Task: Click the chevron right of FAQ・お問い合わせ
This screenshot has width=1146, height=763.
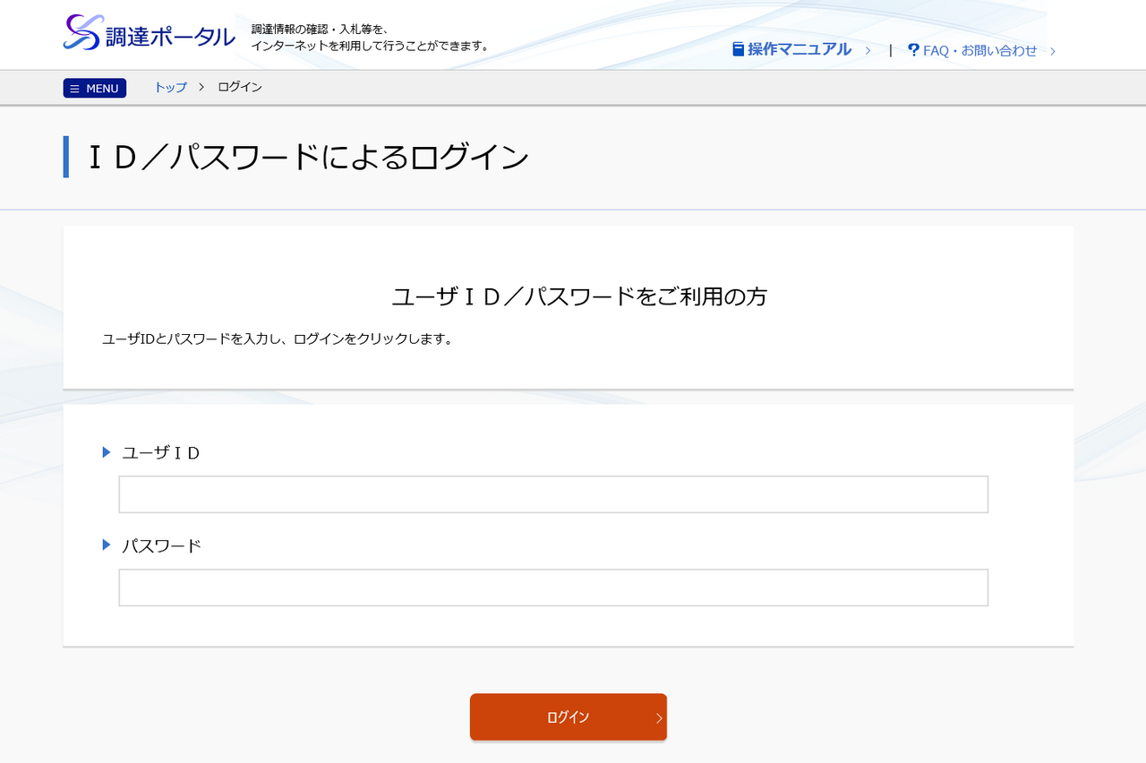Action: [1053, 51]
